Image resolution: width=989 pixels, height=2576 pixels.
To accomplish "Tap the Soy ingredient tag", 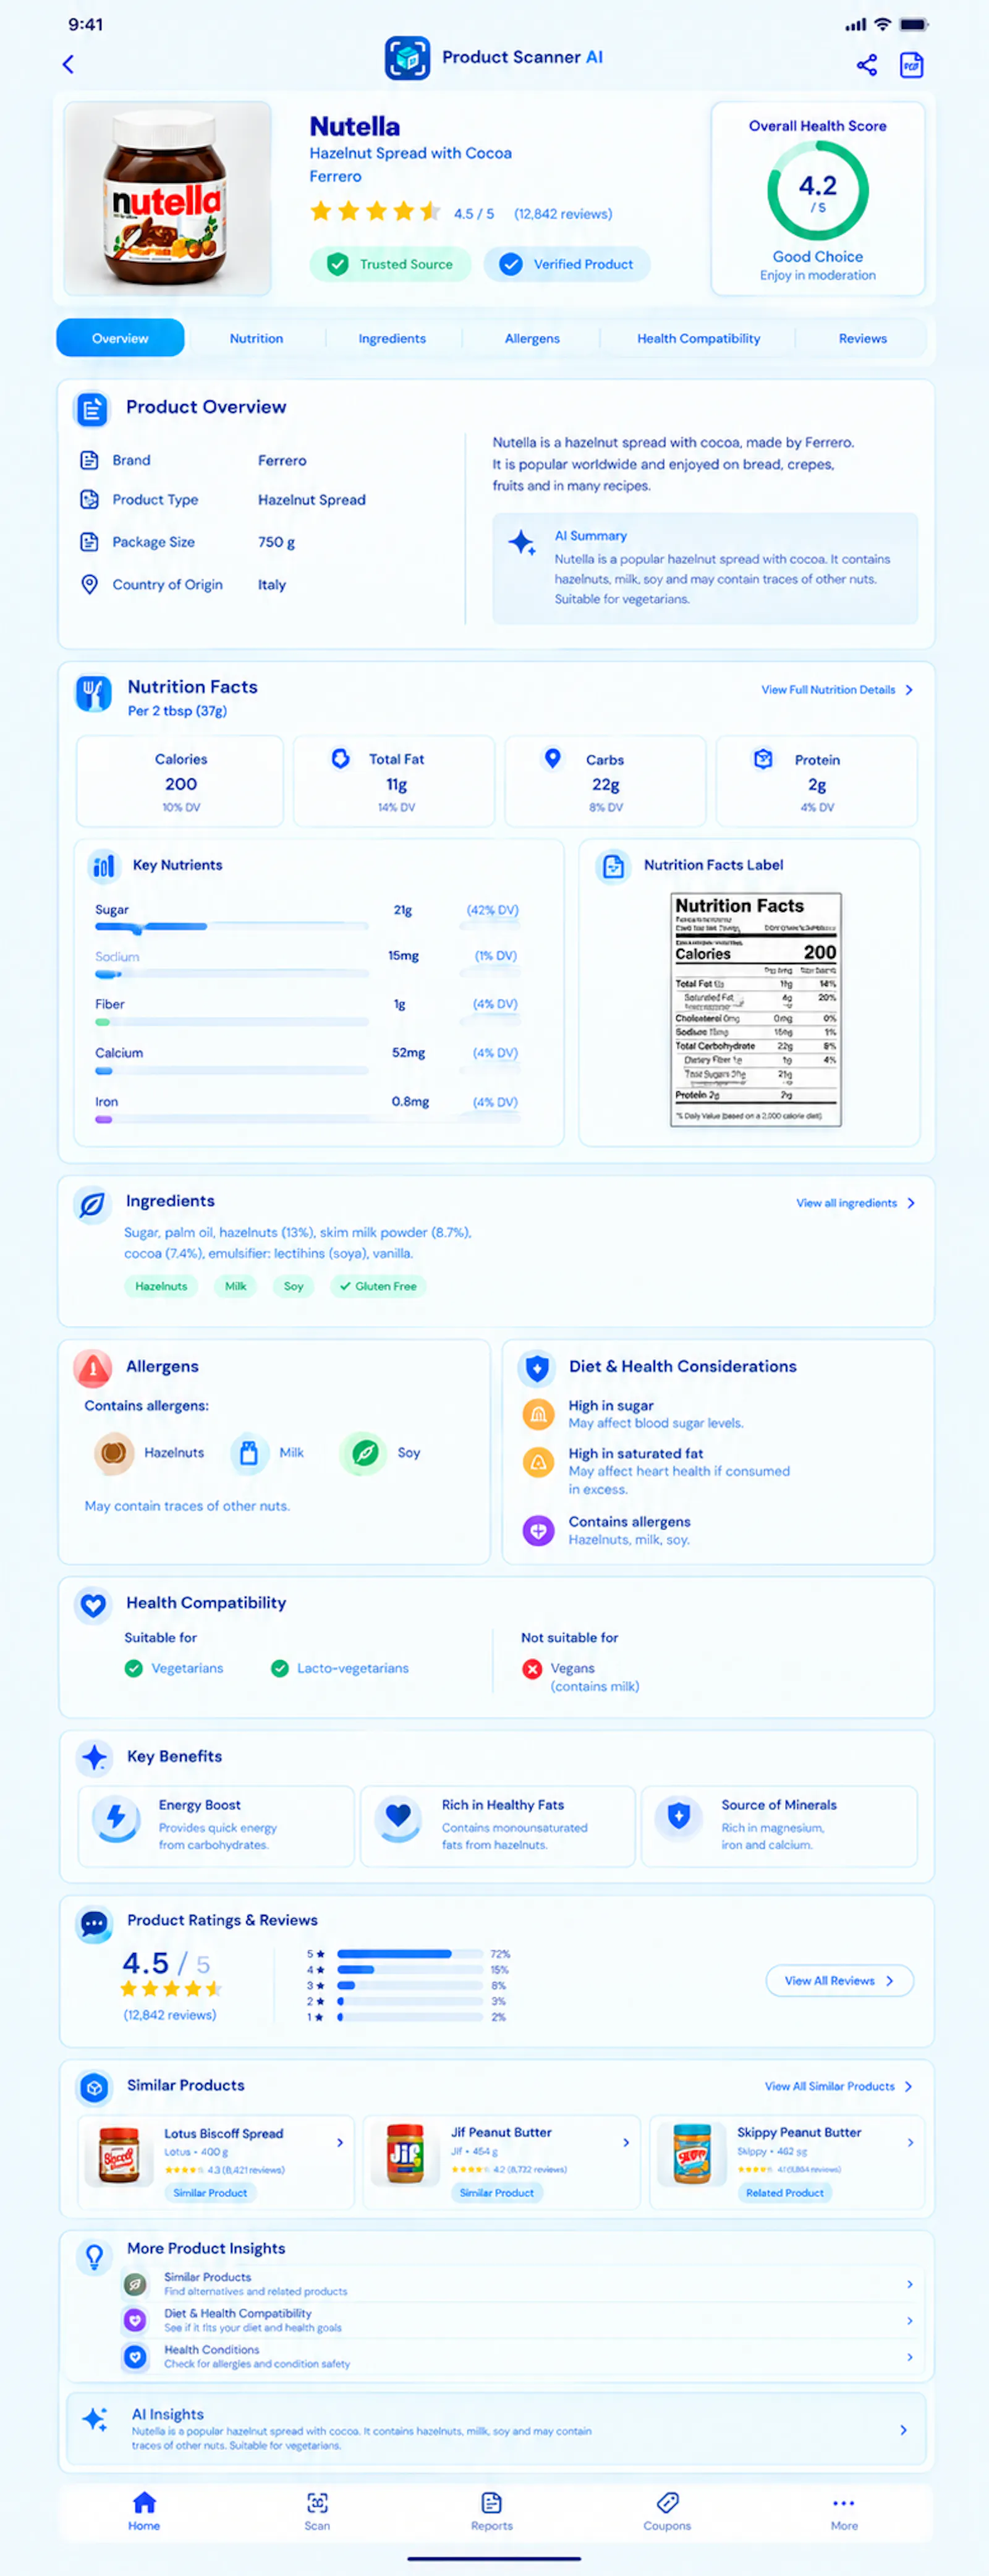I will (x=293, y=1286).
